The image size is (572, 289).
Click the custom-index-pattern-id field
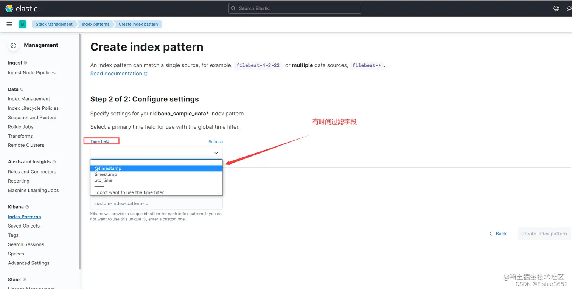[156, 203]
